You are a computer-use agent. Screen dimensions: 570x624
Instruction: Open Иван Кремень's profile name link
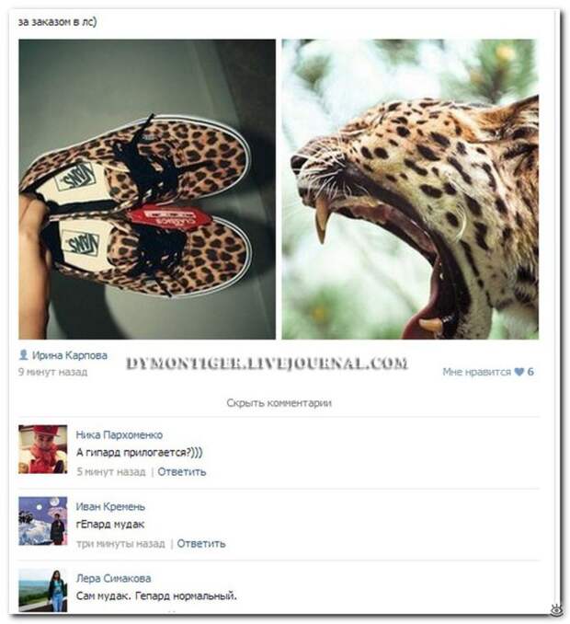110,506
